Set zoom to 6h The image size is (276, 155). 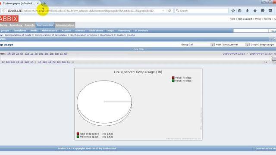pyautogui.click(x=22, y=53)
